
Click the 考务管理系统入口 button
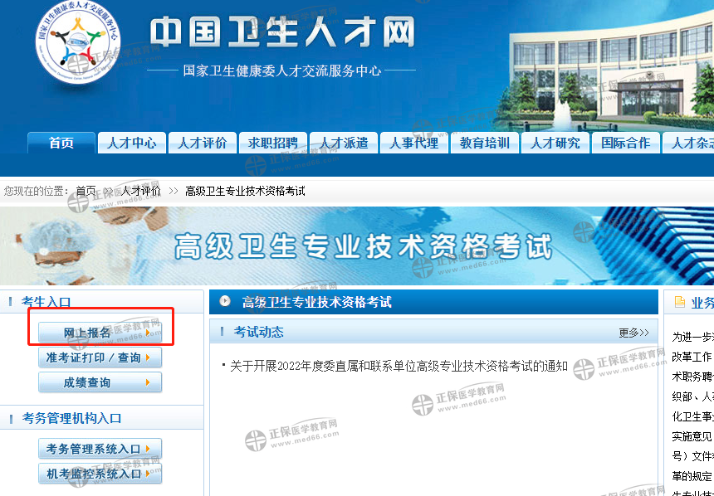(99, 449)
